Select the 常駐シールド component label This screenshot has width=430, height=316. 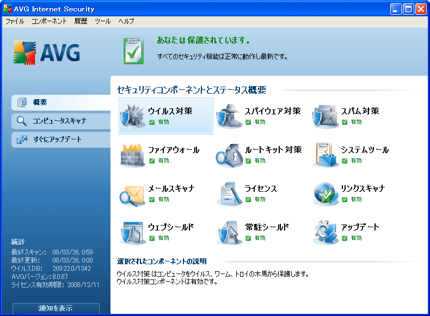pos(267,227)
